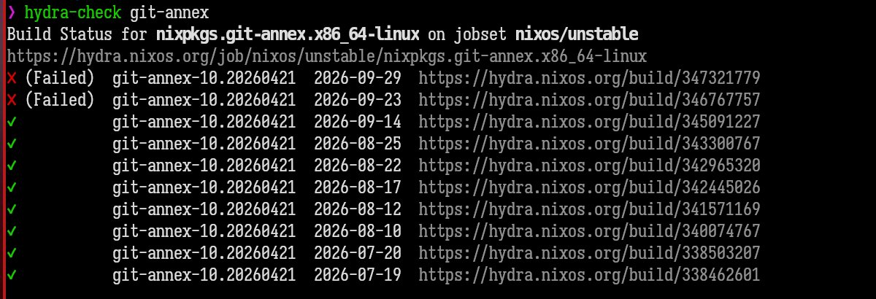Open build link 341571169
The image size is (876, 299).
point(590,209)
